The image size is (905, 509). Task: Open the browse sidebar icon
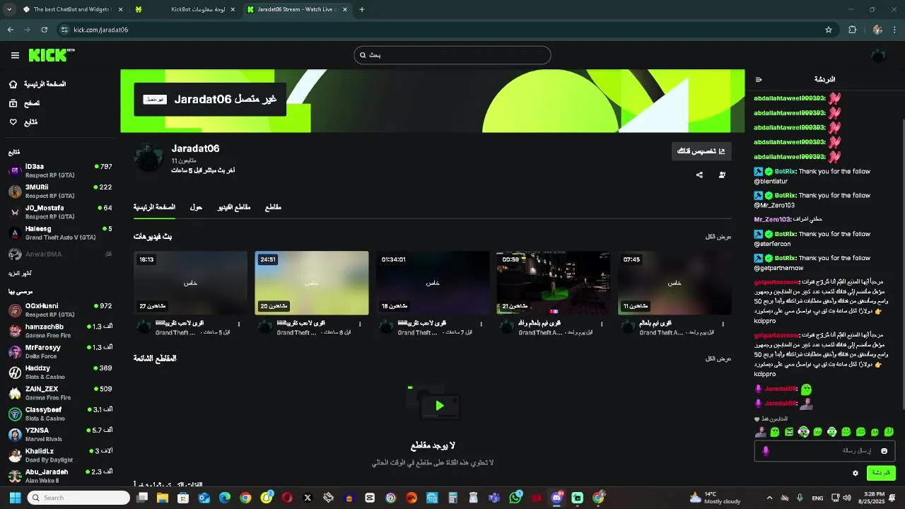(x=13, y=103)
